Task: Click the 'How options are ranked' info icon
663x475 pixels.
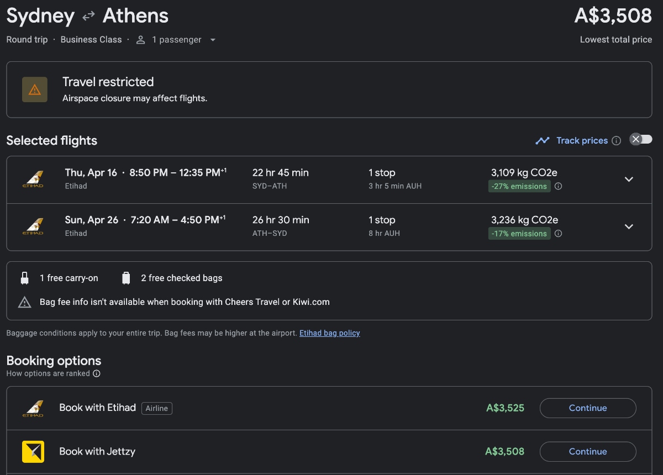Action: point(97,373)
